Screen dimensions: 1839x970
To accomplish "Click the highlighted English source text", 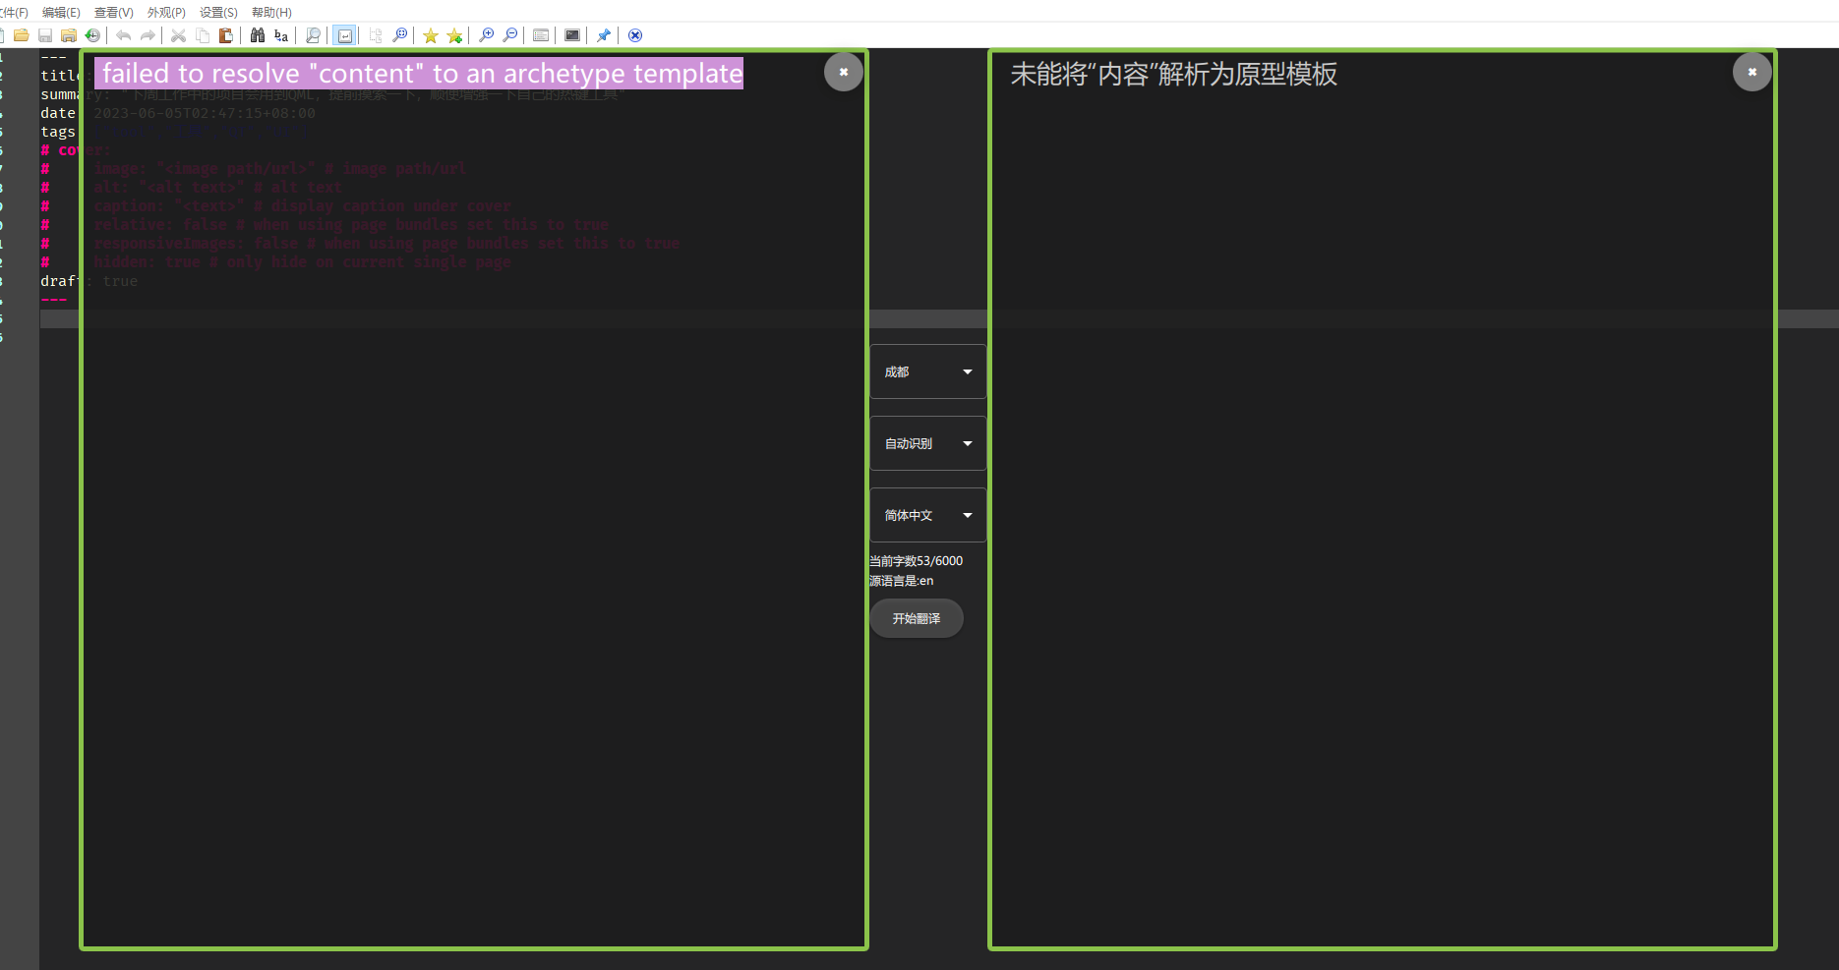I will click(421, 74).
